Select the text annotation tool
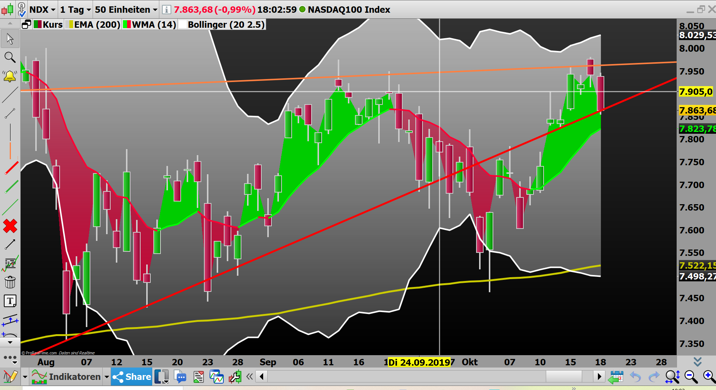Screen dimensions: 716x390 pyautogui.click(x=10, y=301)
